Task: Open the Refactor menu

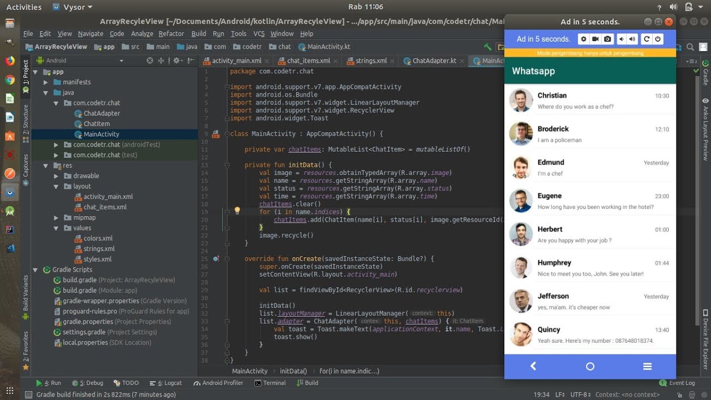Action: [171, 33]
